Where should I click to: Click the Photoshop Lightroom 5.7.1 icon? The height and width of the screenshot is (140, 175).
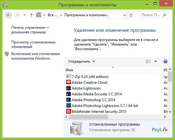(x=68, y=105)
